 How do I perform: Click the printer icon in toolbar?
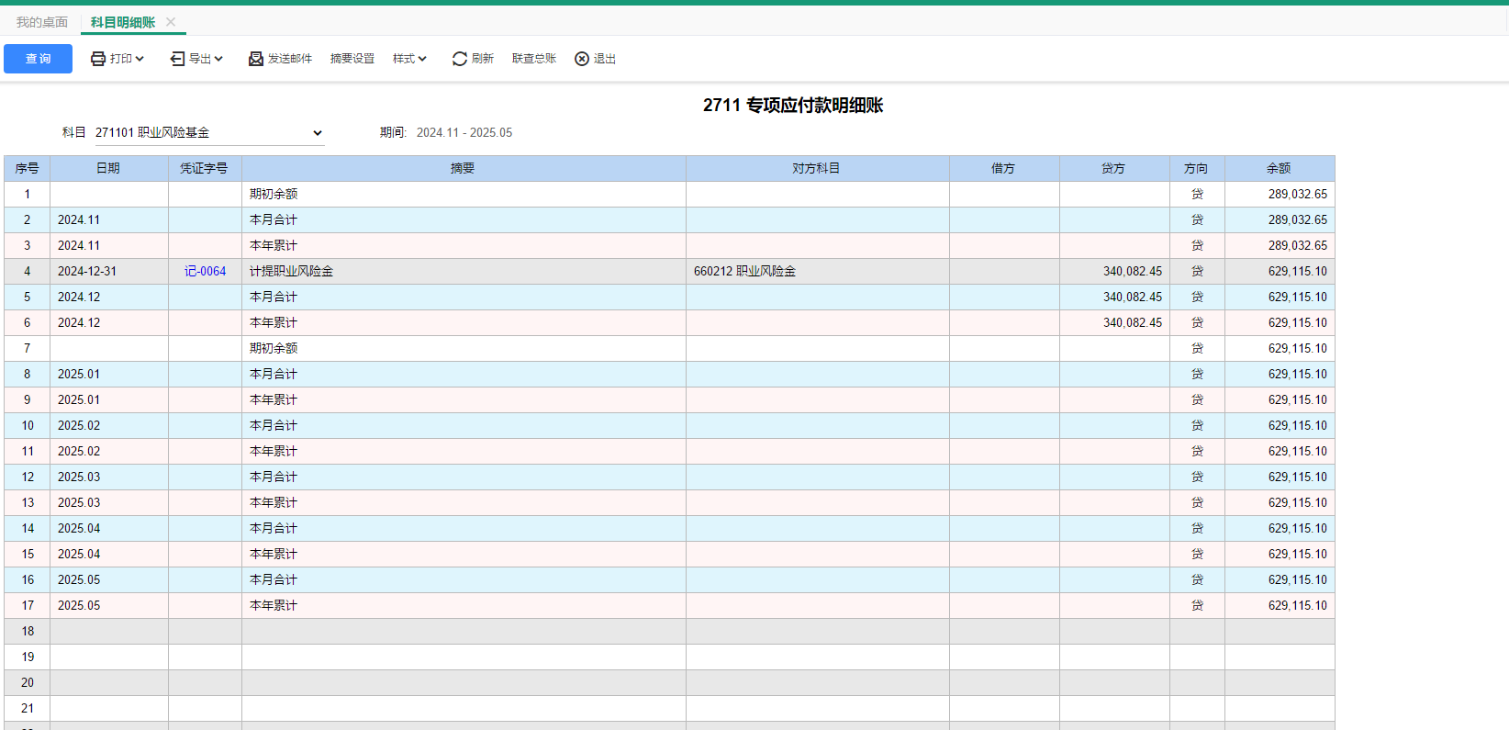pyautogui.click(x=98, y=59)
